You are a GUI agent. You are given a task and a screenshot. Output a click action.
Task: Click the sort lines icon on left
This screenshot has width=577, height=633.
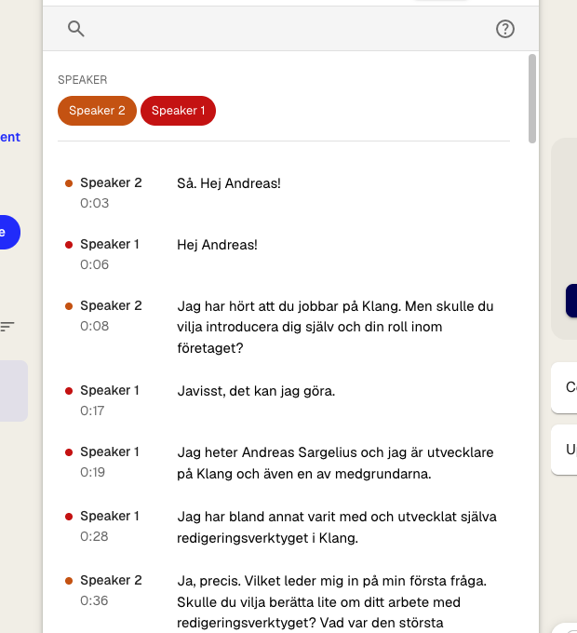7,327
